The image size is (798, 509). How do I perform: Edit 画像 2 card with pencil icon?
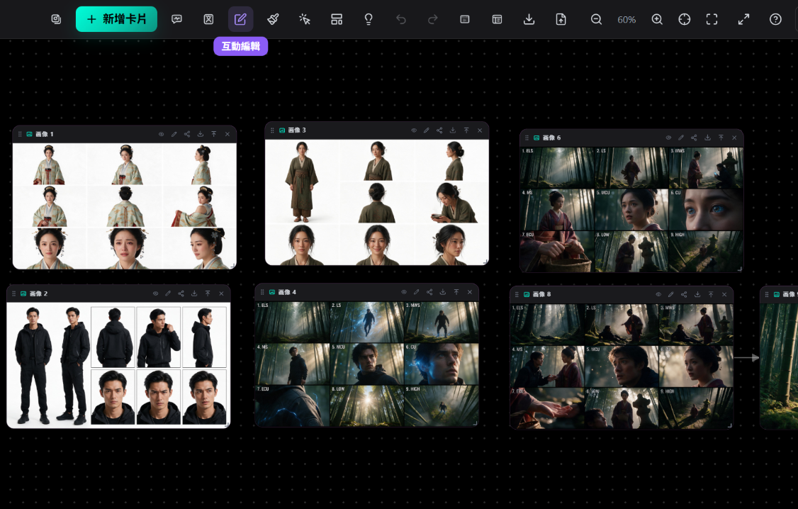(x=168, y=293)
